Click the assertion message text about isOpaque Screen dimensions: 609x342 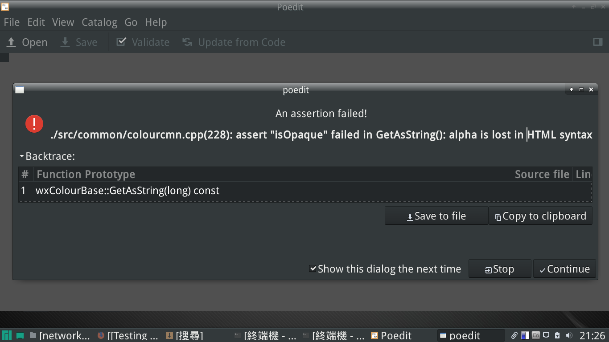point(321,134)
